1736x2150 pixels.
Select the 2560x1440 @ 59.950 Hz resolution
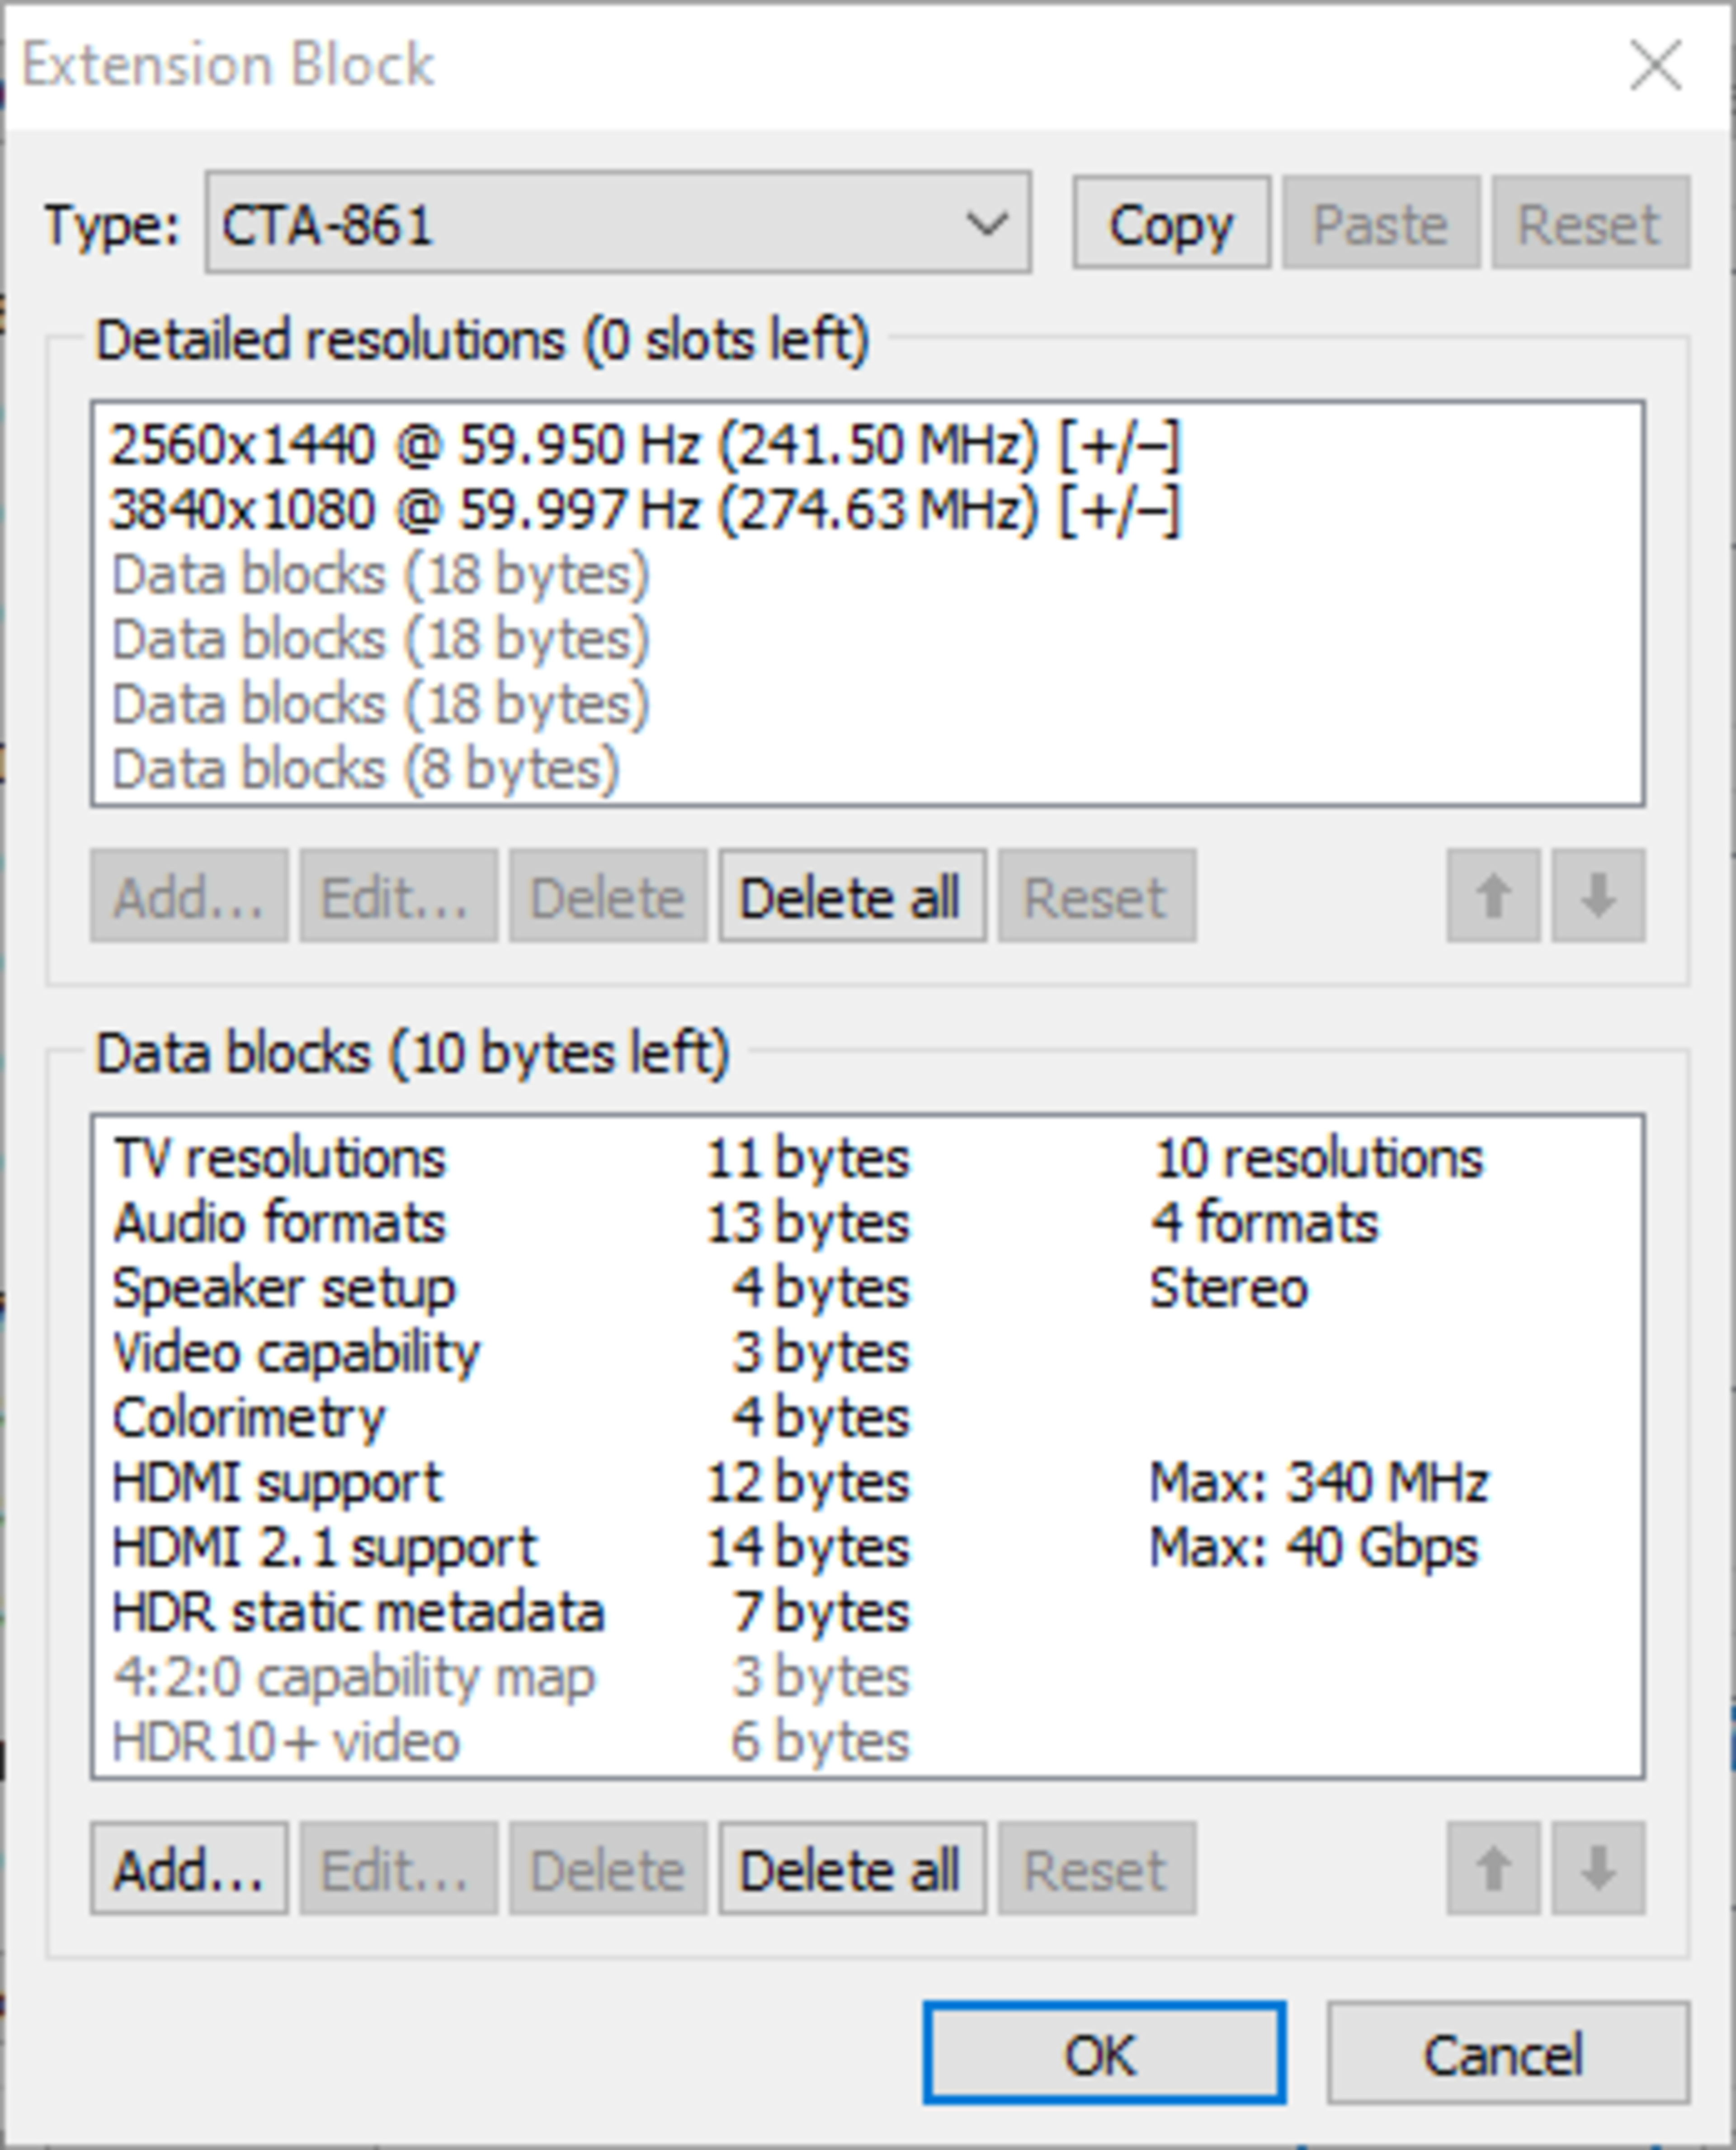click(x=644, y=445)
